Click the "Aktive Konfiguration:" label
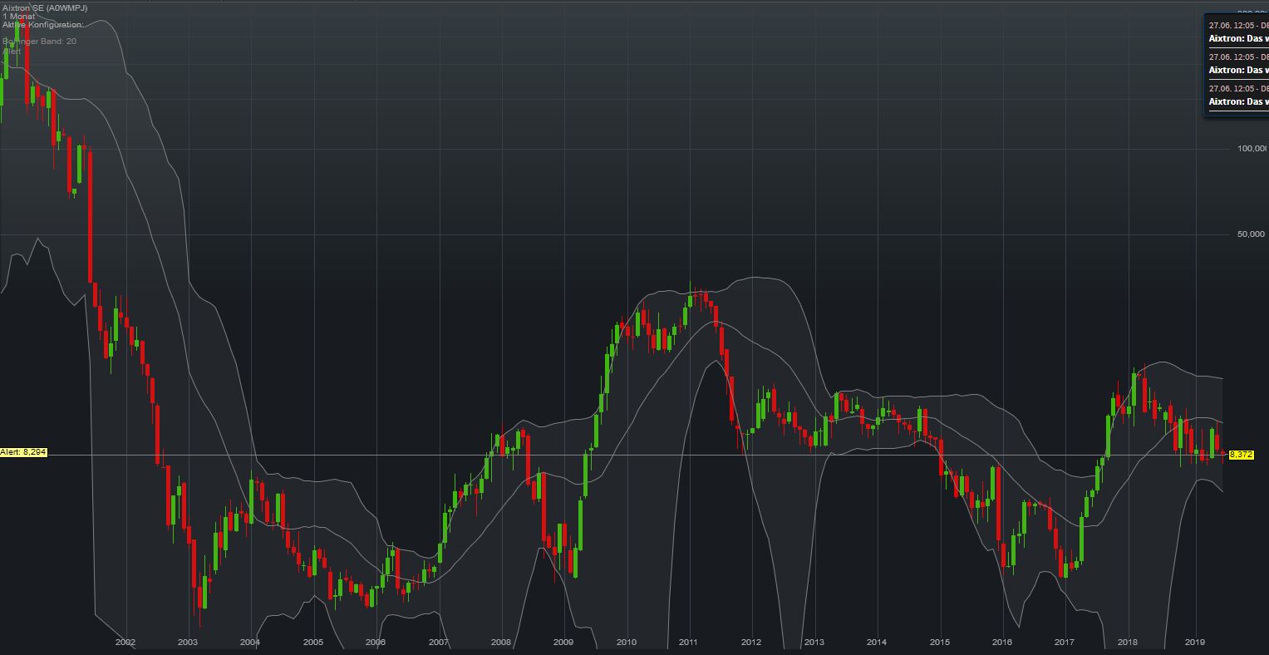Viewport: 1269px width, 655px height. point(42,25)
